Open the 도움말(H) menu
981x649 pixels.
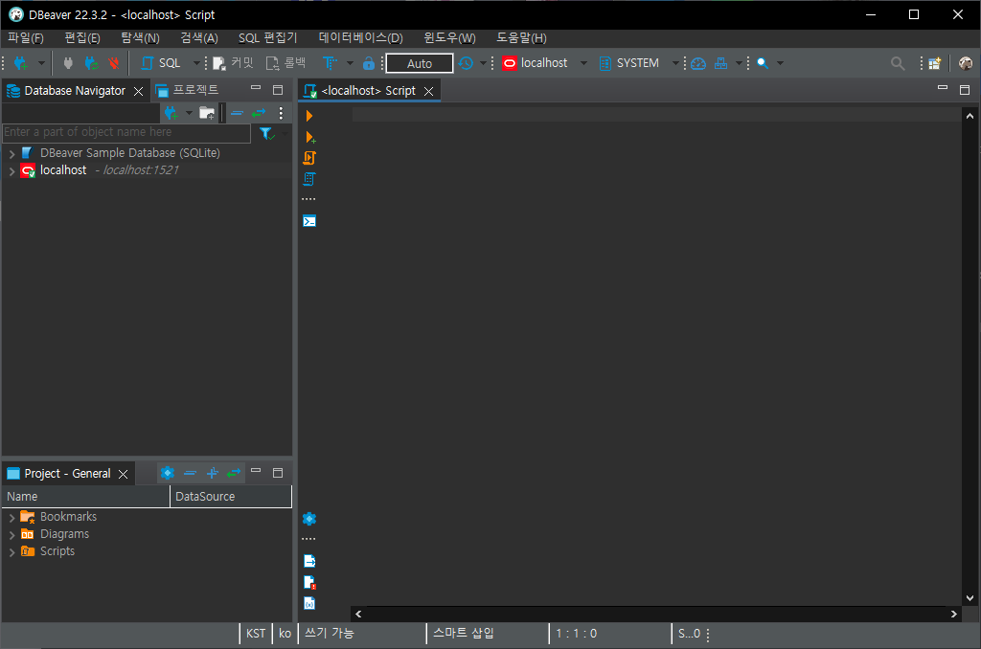(x=521, y=38)
